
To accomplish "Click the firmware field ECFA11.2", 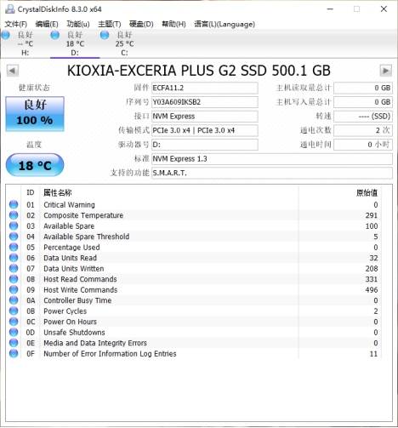I will [x=205, y=88].
